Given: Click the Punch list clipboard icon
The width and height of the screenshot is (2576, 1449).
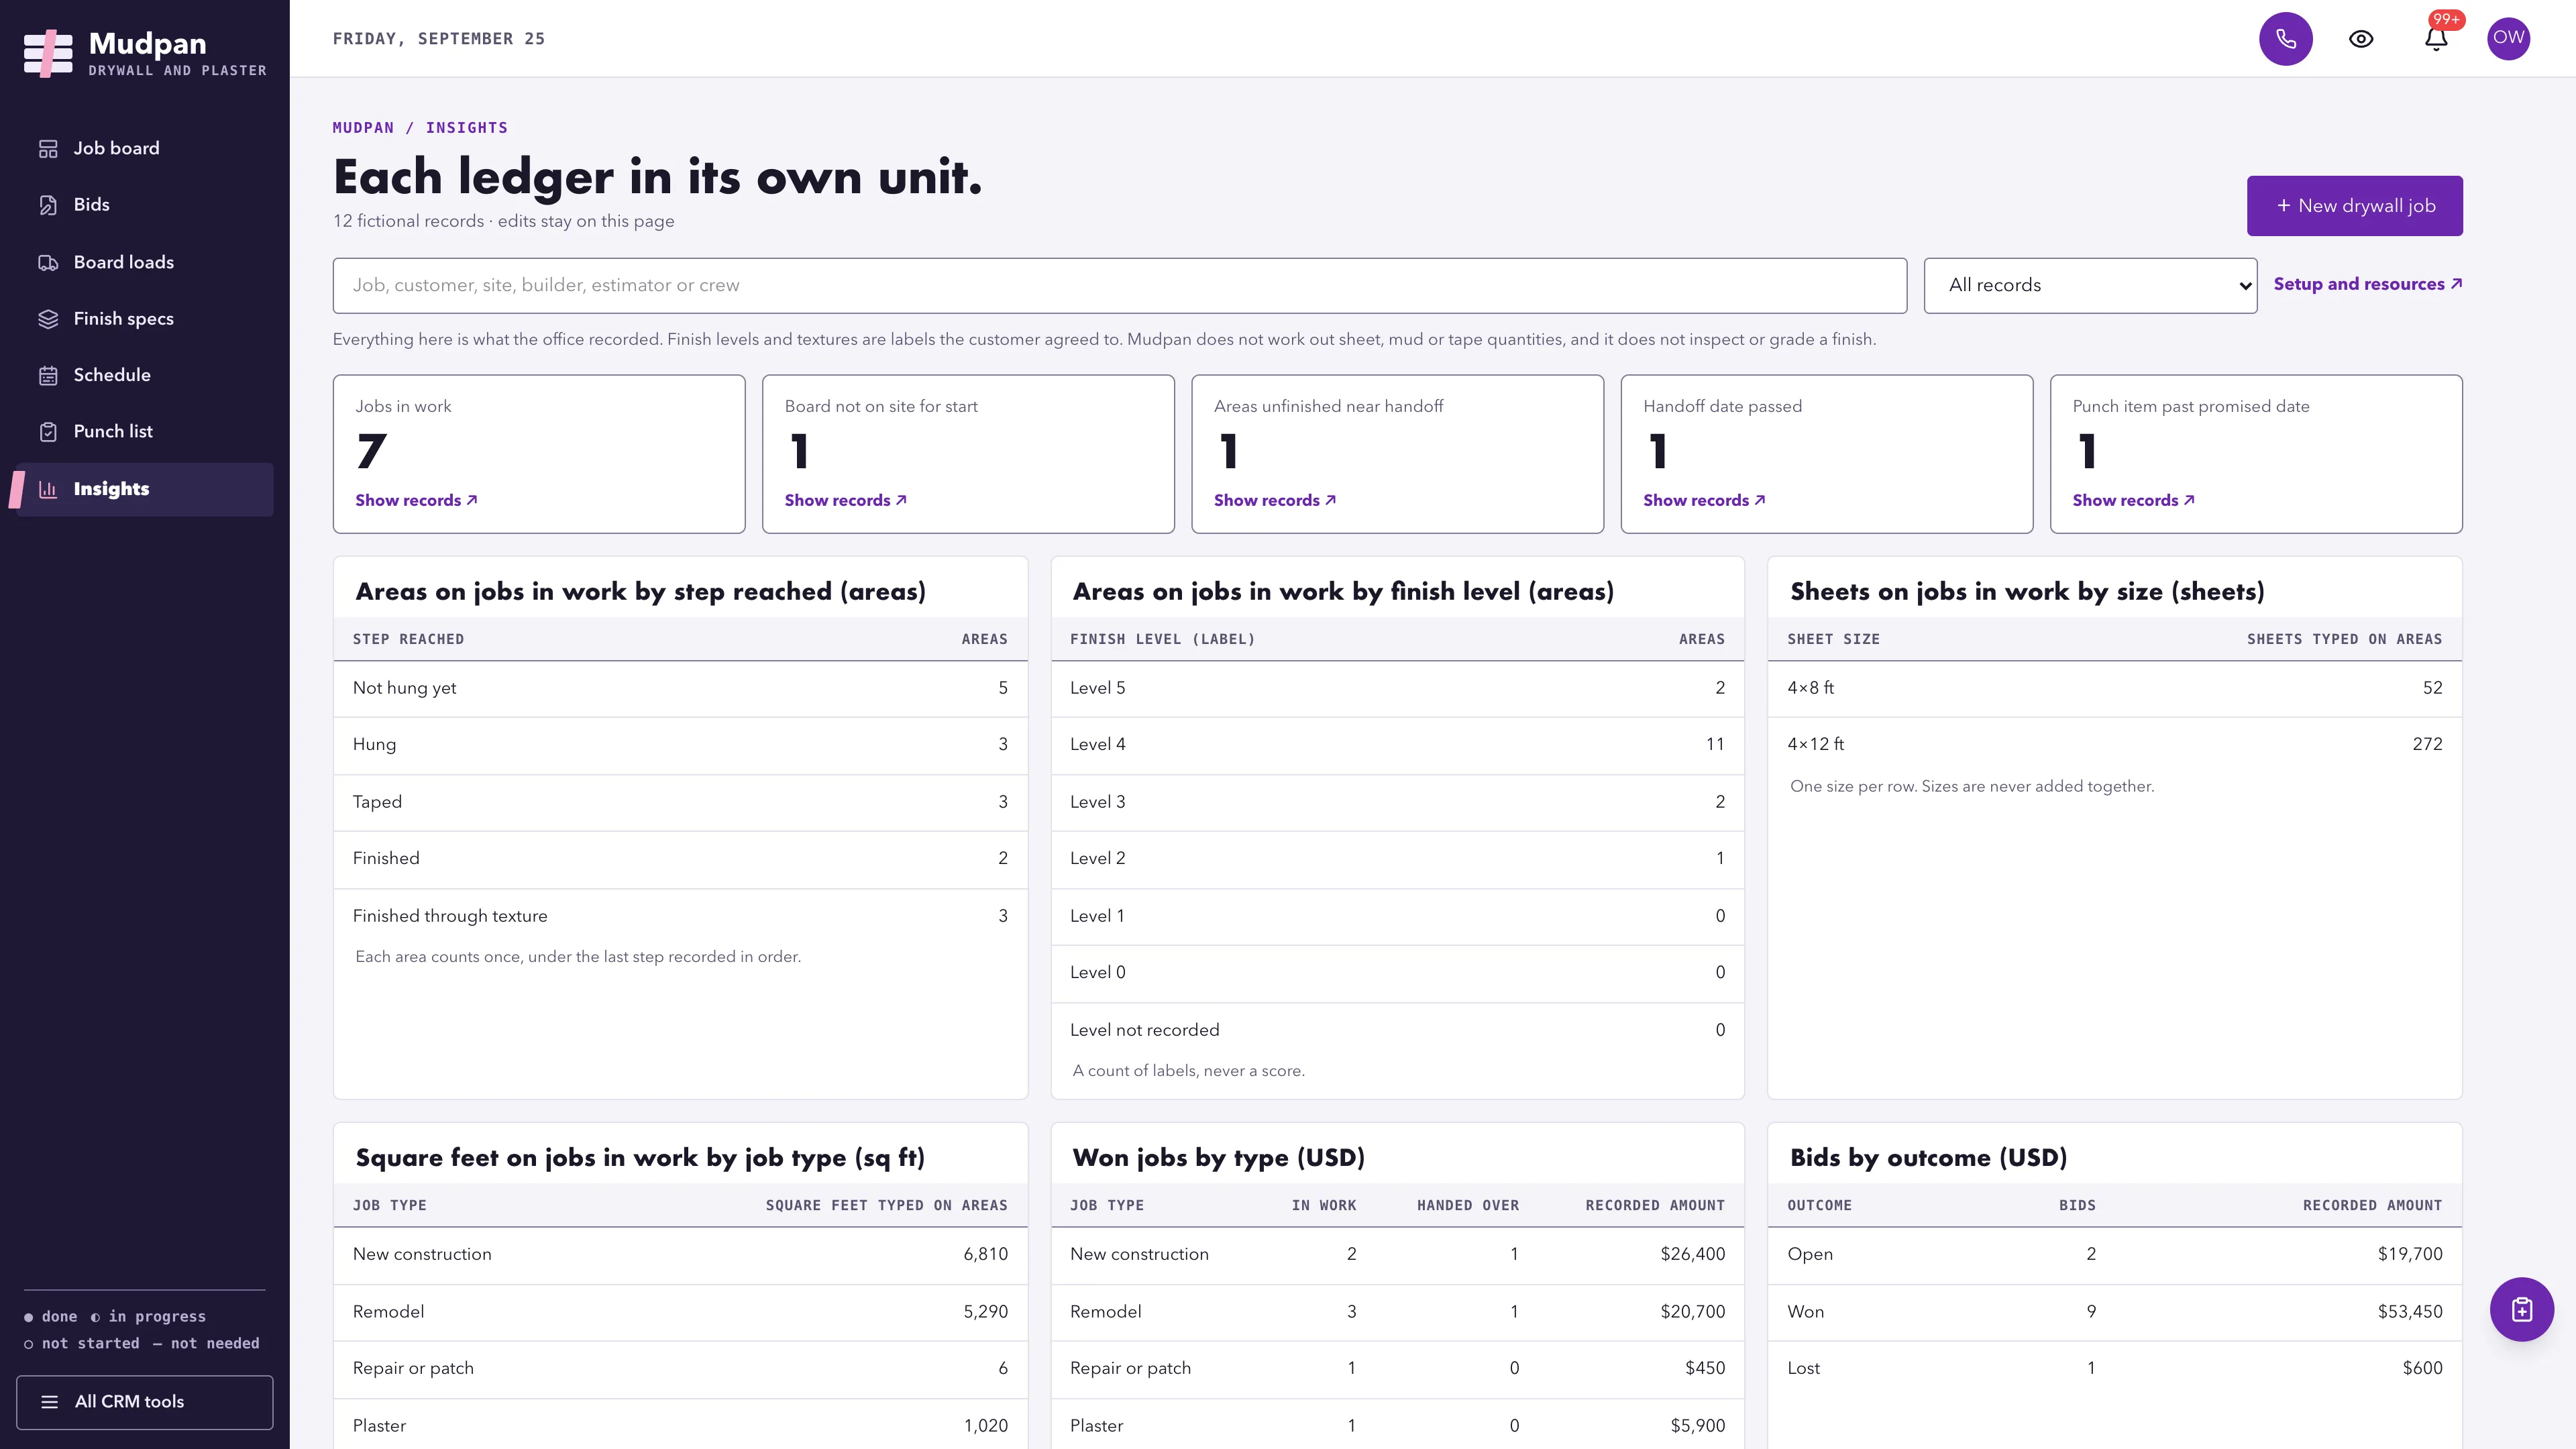Looking at the screenshot, I should click(48, 432).
